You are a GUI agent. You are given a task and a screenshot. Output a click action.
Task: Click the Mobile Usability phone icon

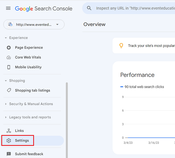[x=9, y=67]
